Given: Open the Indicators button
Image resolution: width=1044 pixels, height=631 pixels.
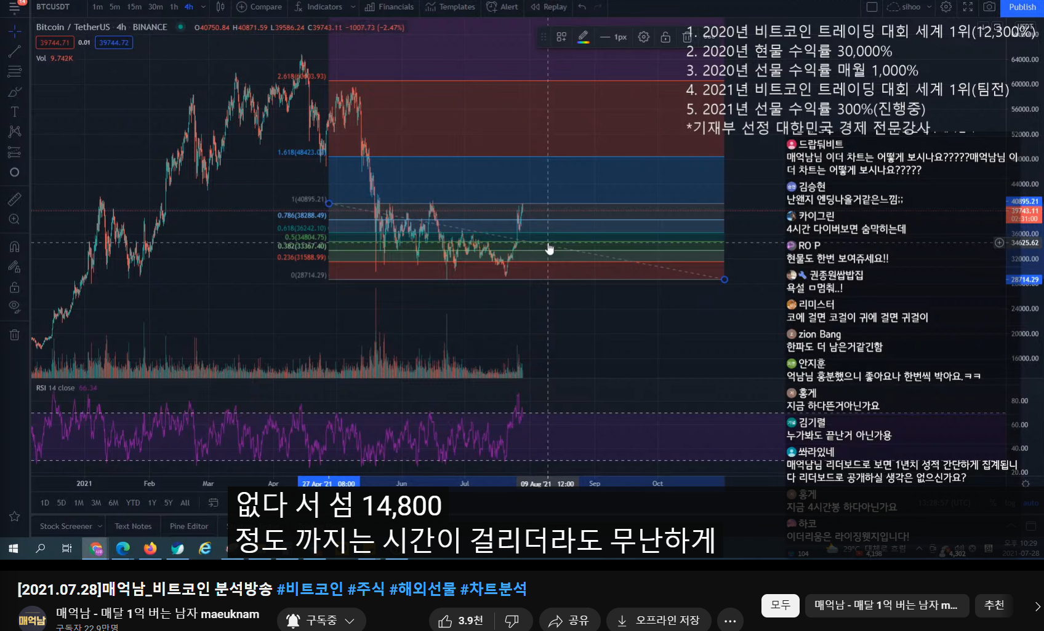Looking at the screenshot, I should (319, 7).
